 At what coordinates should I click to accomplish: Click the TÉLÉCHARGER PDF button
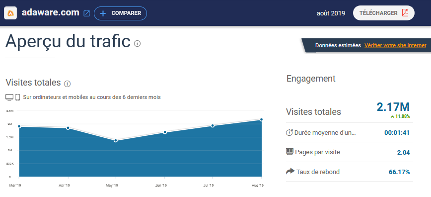[x=384, y=13]
